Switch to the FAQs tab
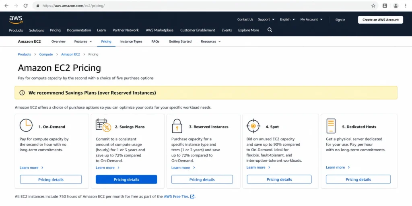 [155, 41]
